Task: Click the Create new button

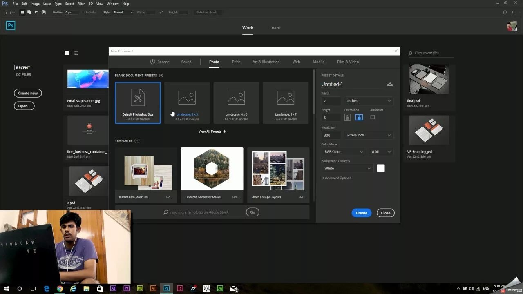Action: coord(28,93)
